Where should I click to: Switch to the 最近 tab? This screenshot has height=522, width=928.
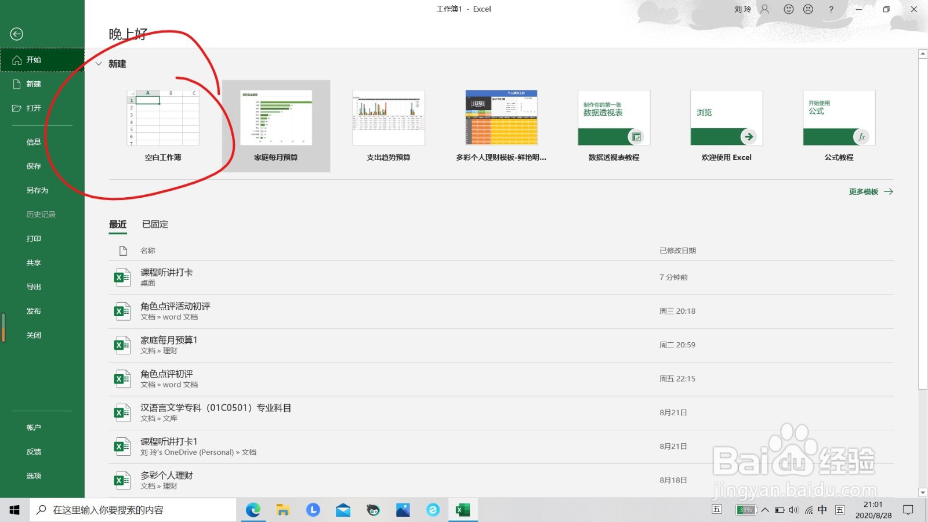click(x=118, y=224)
